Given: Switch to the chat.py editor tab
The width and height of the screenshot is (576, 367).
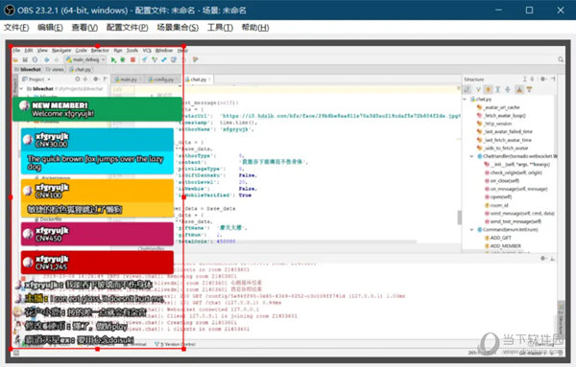Looking at the screenshot, I should 198,80.
